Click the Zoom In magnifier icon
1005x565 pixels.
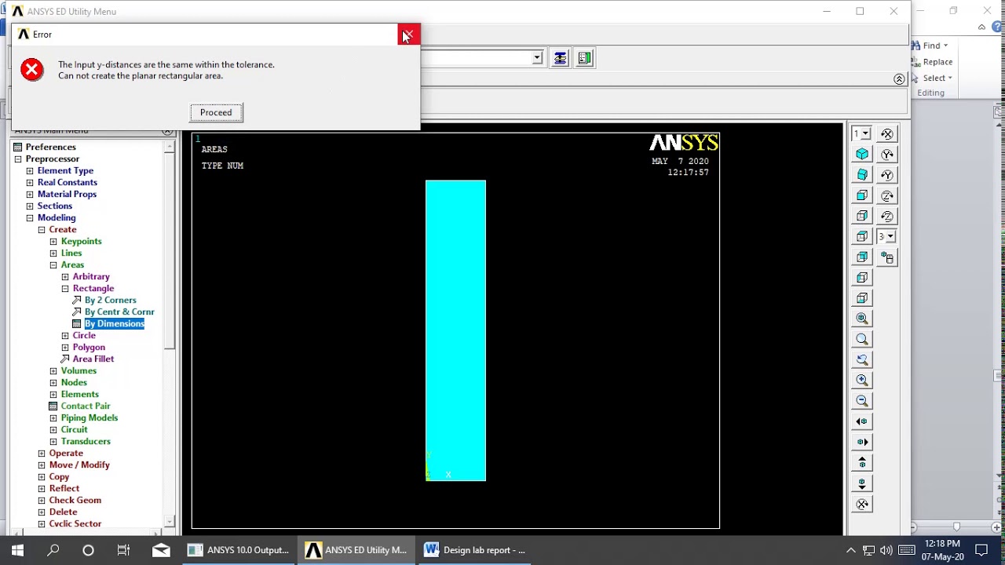[x=862, y=380]
